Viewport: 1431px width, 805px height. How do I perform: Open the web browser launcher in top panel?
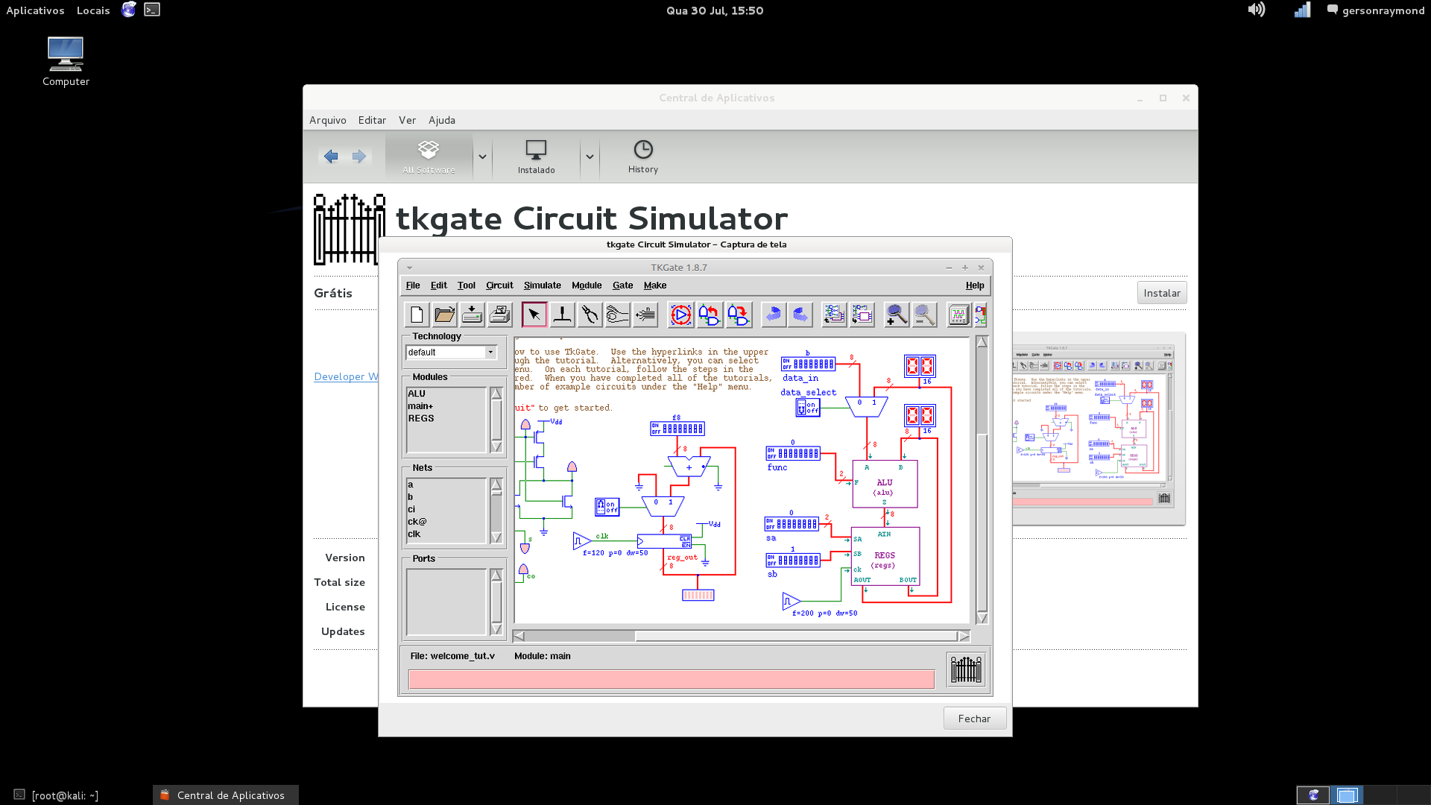coord(129,10)
